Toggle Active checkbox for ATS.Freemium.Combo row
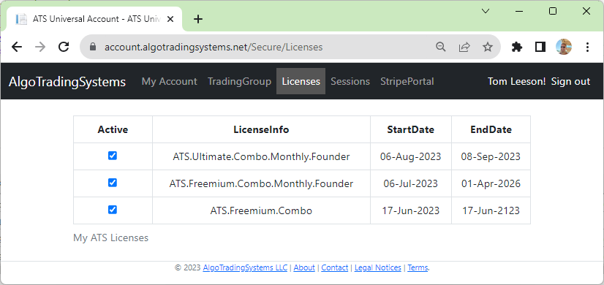 pos(113,210)
